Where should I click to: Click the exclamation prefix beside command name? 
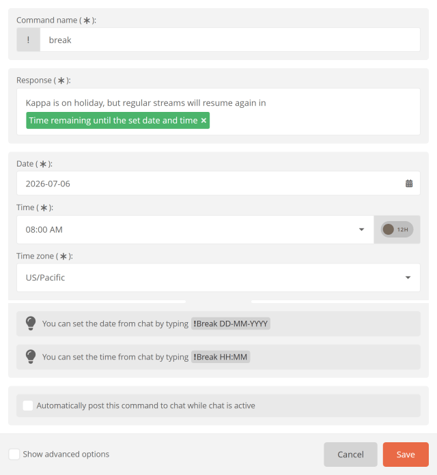28,40
